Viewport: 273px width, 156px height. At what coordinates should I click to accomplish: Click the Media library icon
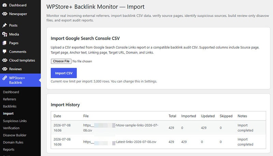point(5,34)
